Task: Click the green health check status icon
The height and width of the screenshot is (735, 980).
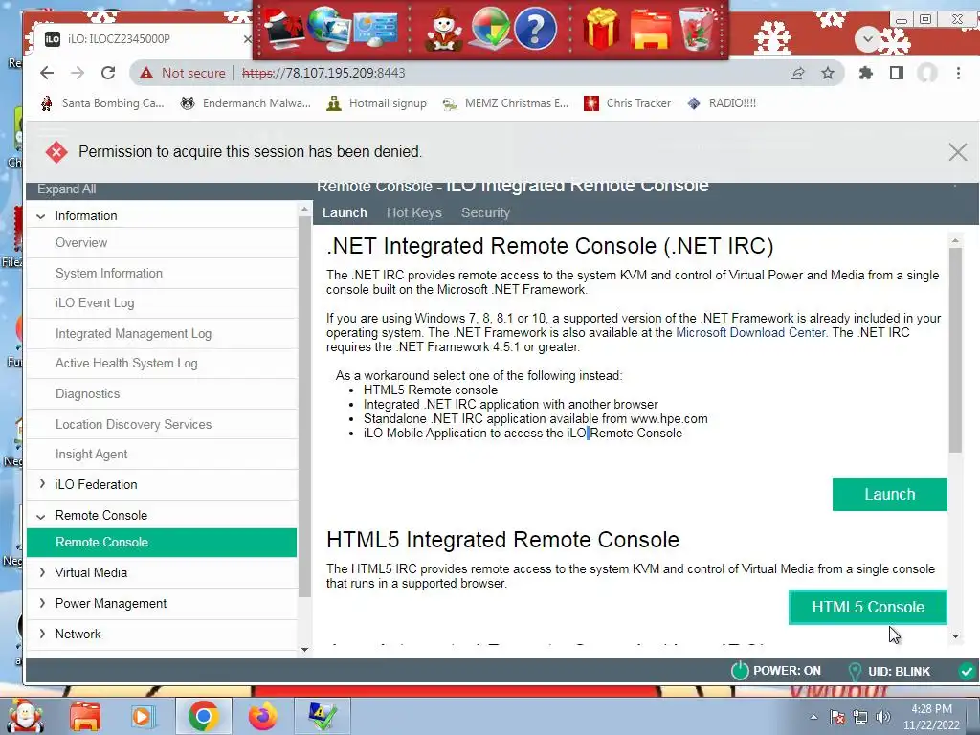Action: pos(967,671)
